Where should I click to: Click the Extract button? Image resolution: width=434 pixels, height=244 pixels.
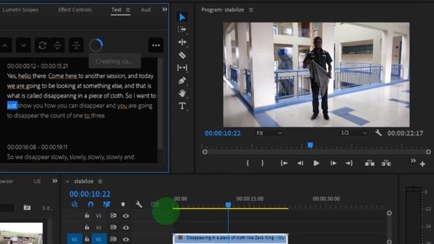(386, 163)
